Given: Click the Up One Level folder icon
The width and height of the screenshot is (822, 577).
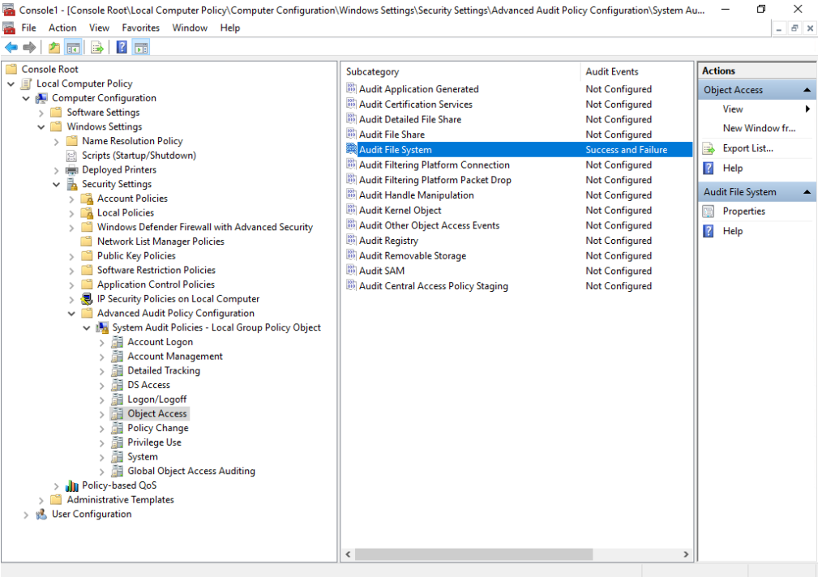Looking at the screenshot, I should pyautogui.click(x=54, y=48).
